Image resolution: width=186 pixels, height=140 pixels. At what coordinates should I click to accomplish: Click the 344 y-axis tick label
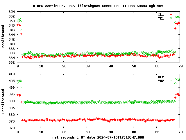(x=12, y=35)
